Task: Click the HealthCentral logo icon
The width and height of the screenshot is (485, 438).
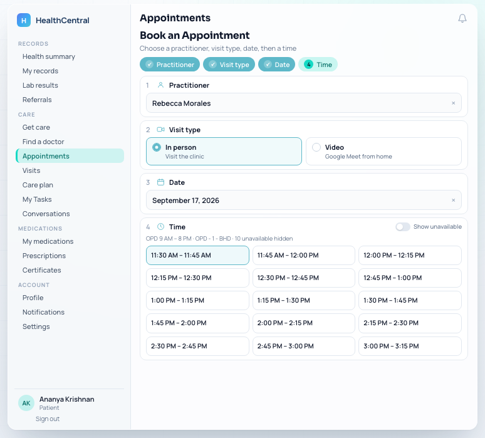Action: [24, 20]
